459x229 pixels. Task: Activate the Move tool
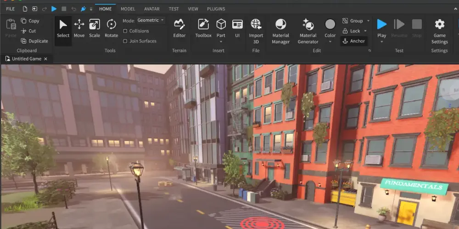79,28
